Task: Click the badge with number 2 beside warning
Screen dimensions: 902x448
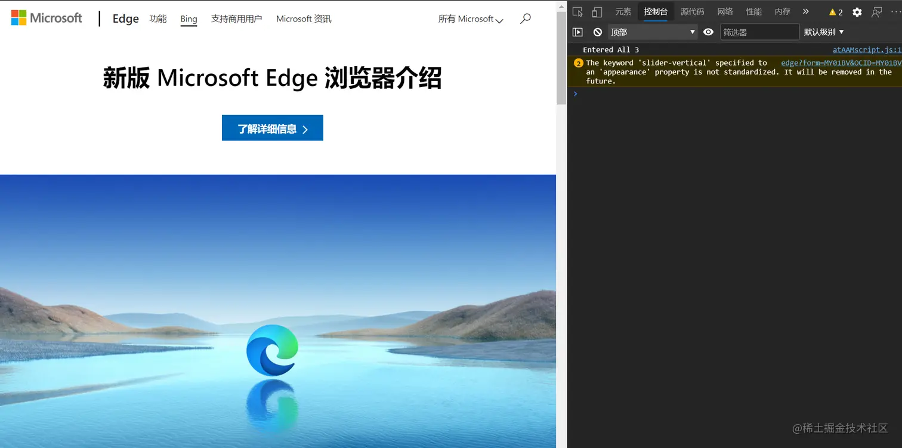Action: coord(578,63)
